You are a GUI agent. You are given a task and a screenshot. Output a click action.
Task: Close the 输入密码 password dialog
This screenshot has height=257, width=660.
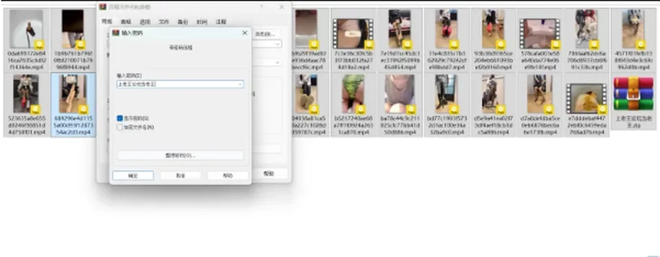point(245,33)
